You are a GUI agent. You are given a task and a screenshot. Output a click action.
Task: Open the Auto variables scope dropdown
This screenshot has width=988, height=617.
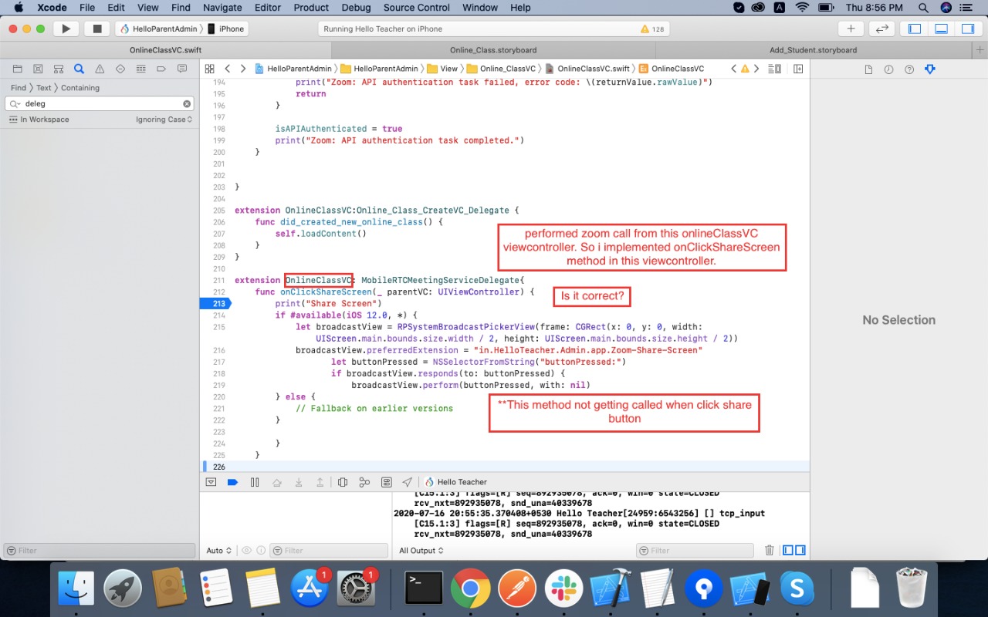pyautogui.click(x=219, y=551)
